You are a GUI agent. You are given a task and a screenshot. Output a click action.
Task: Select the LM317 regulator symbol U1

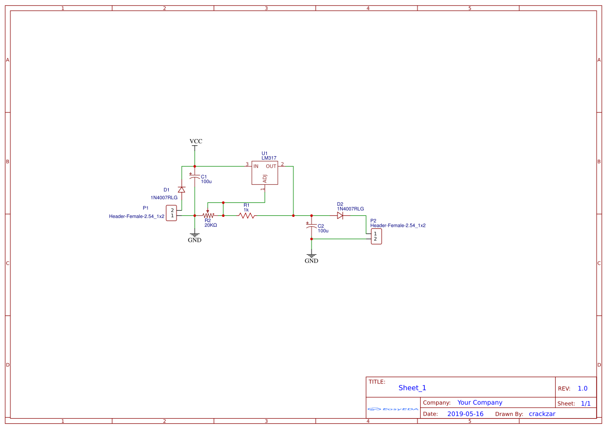point(264,173)
